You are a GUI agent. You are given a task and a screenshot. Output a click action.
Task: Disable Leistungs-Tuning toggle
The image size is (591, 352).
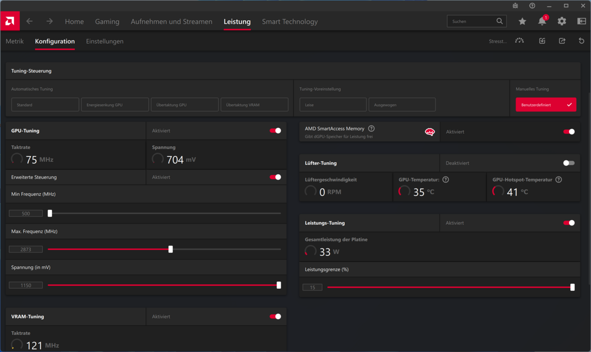pos(569,223)
